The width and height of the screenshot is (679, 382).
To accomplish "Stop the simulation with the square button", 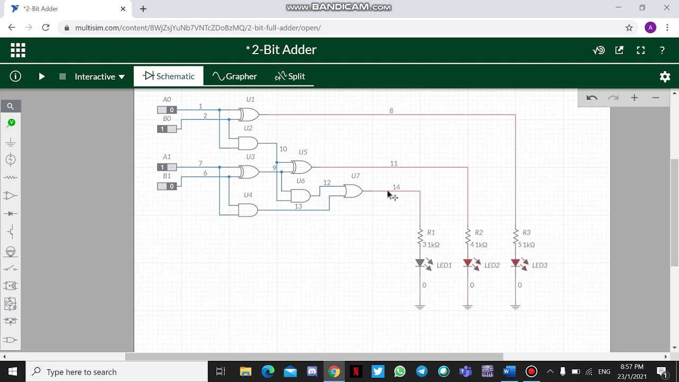I will pos(63,76).
